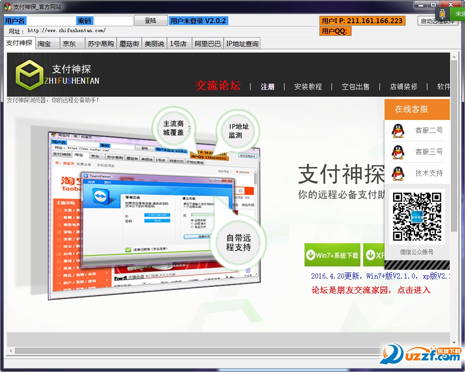Go to the 1号店 tab
Viewport: 465px width, 372px height.
[179, 44]
